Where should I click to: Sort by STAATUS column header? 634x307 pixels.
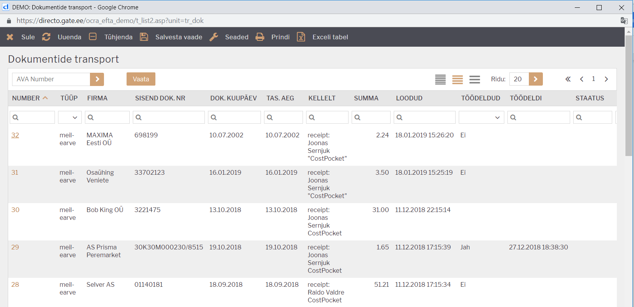(x=590, y=98)
